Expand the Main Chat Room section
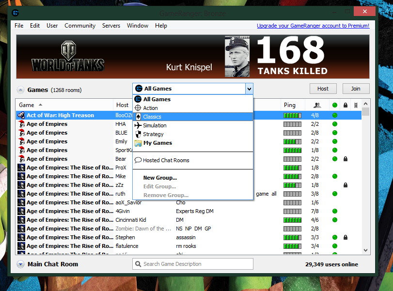 click(x=20, y=264)
